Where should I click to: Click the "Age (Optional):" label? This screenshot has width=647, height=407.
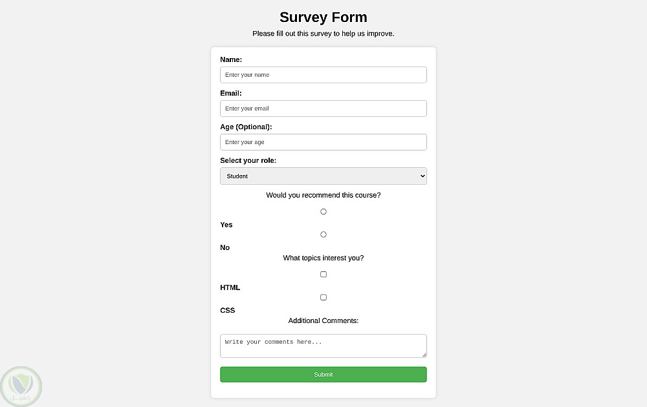[x=246, y=127]
